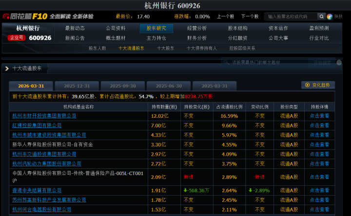This screenshot has width=351, height=216.
Task: Click the 杭州银行 stock name in header
Action: pos(28,28)
